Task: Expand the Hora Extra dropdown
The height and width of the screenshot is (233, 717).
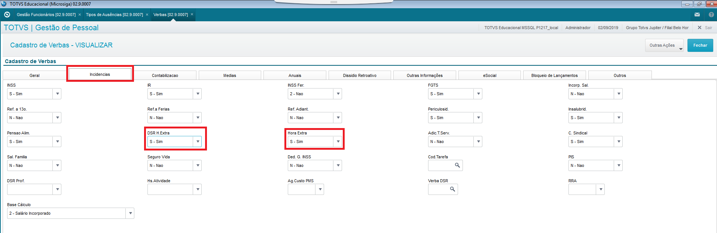Action: 338,142
